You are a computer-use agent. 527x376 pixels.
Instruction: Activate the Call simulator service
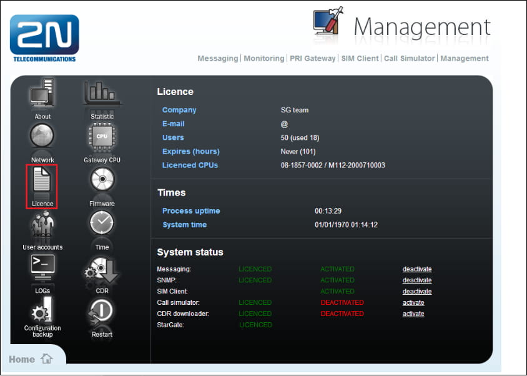pyautogui.click(x=413, y=302)
